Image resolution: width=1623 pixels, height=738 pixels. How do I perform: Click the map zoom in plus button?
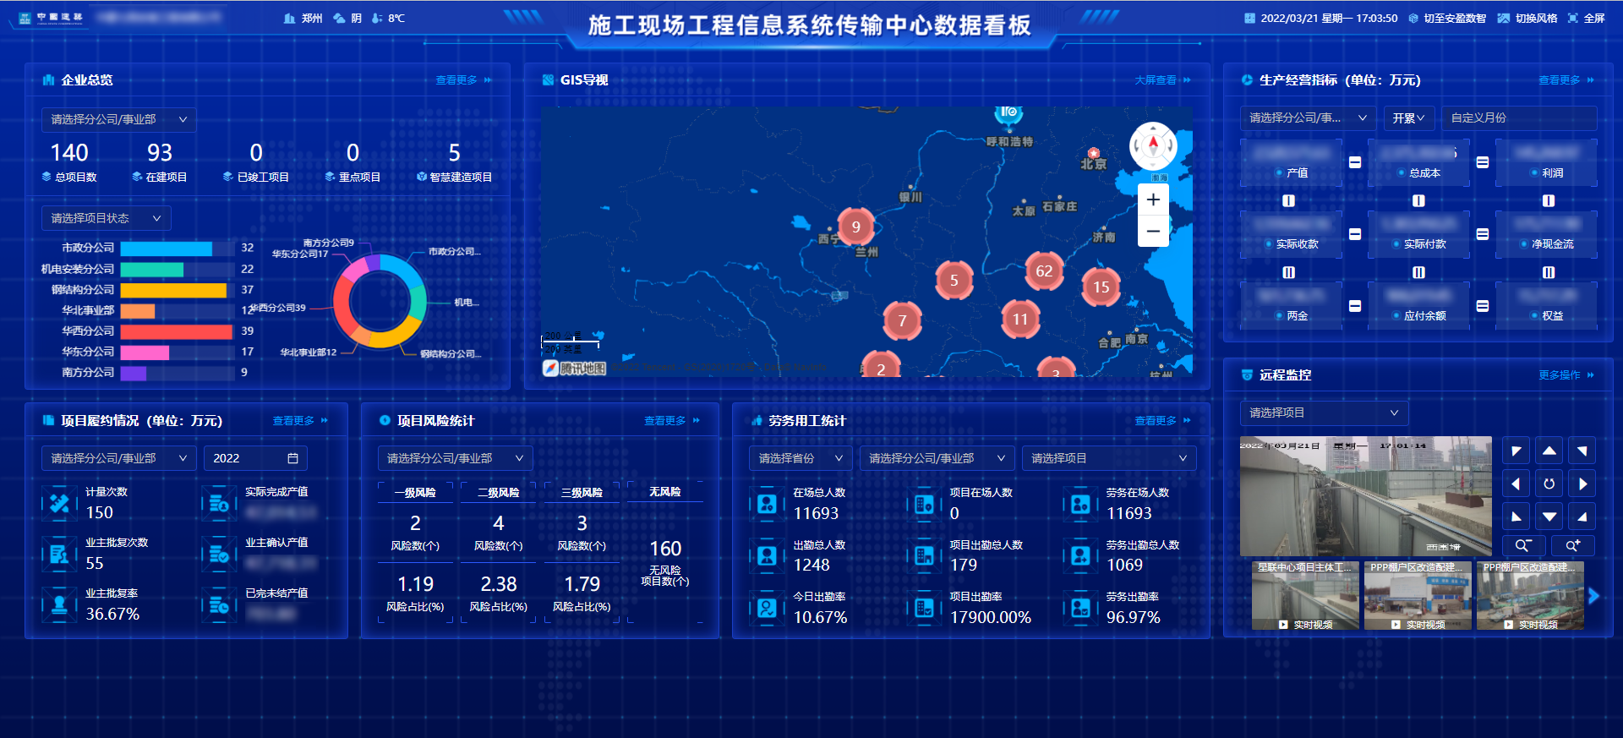(1153, 200)
